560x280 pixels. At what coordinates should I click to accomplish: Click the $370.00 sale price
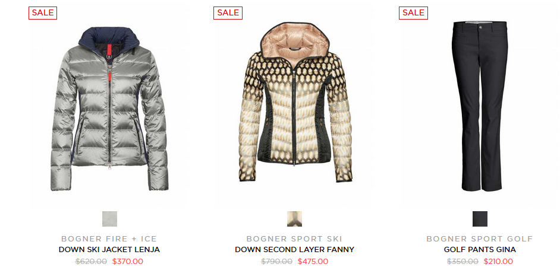tap(127, 262)
